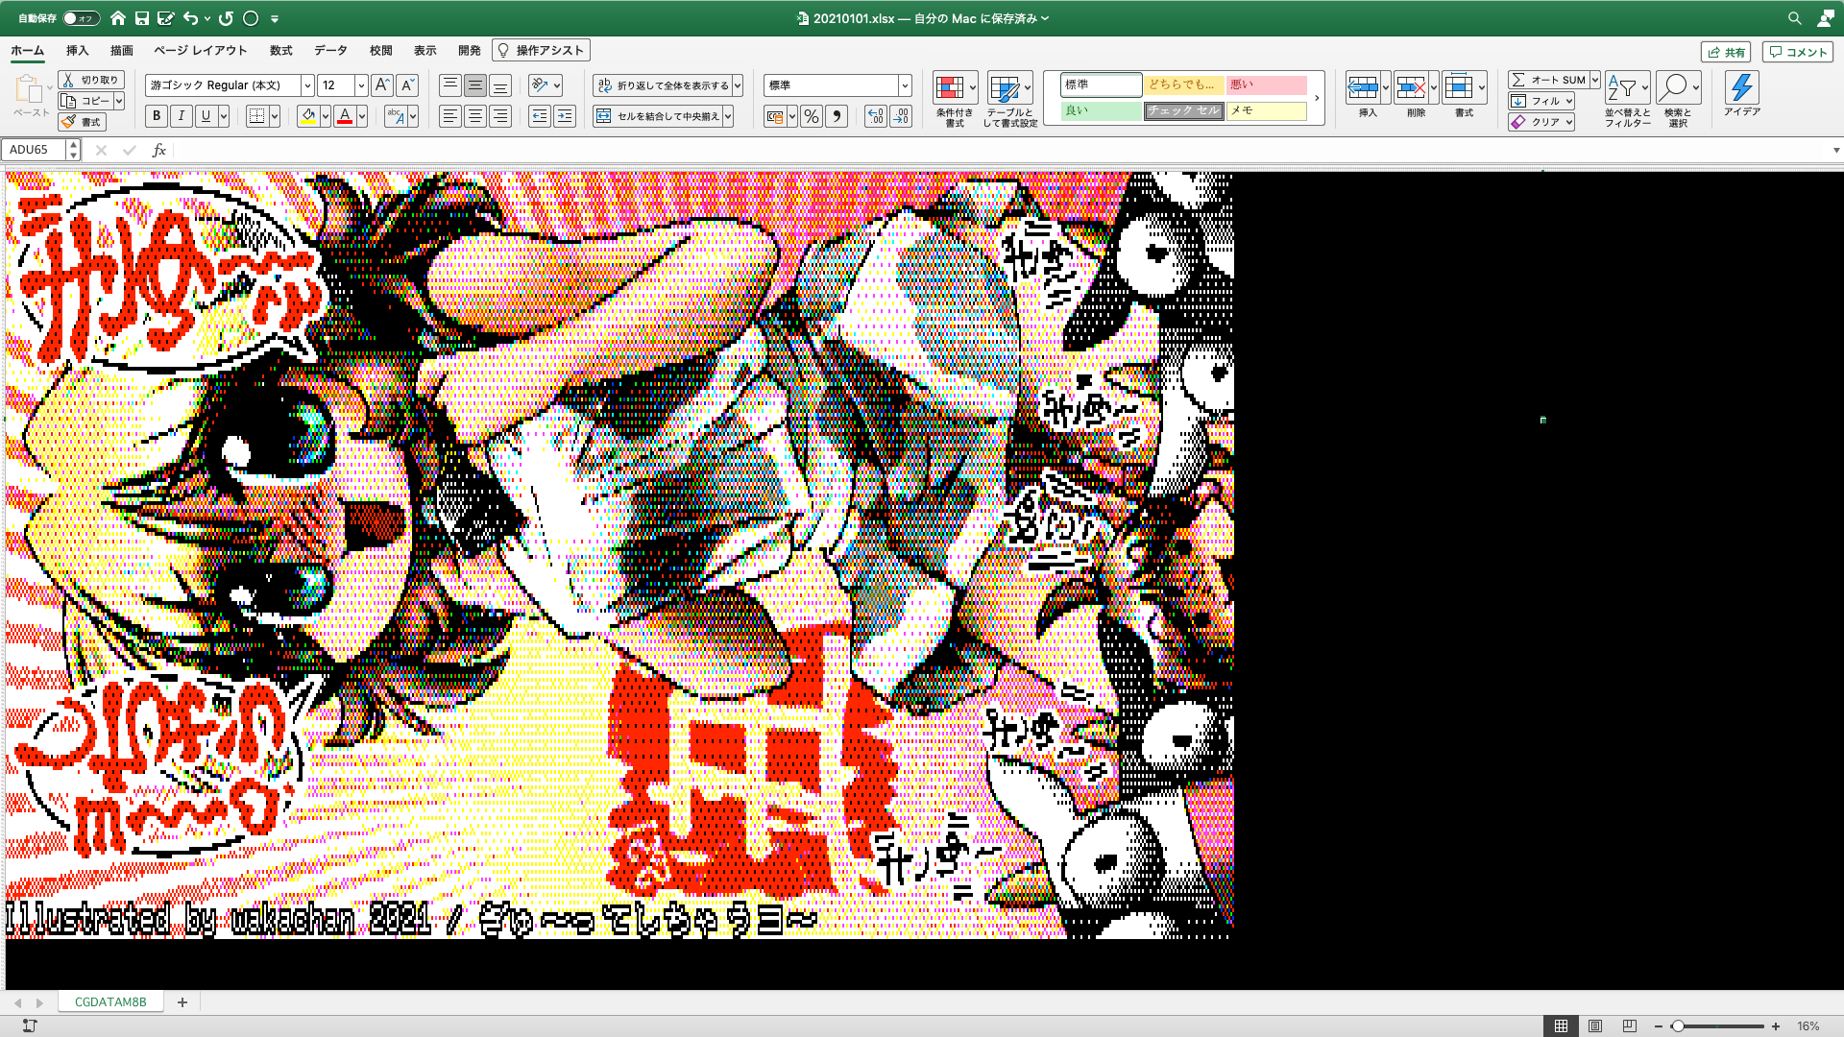Align text left
The image size is (1844, 1037).
[x=449, y=116]
